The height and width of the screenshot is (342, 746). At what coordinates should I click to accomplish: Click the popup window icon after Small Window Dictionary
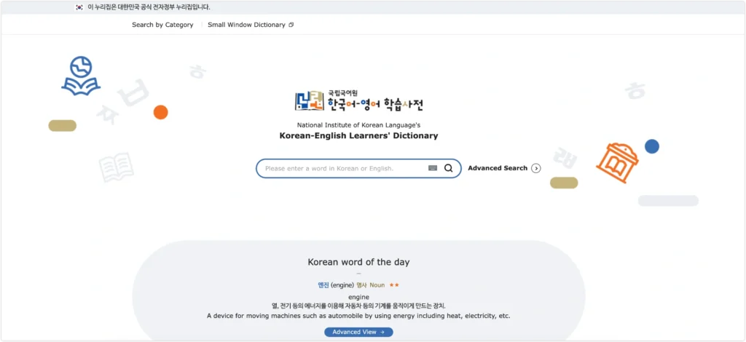pos(291,25)
